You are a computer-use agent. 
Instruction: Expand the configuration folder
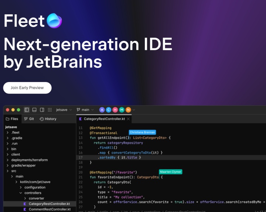pyautogui.click(x=21, y=187)
